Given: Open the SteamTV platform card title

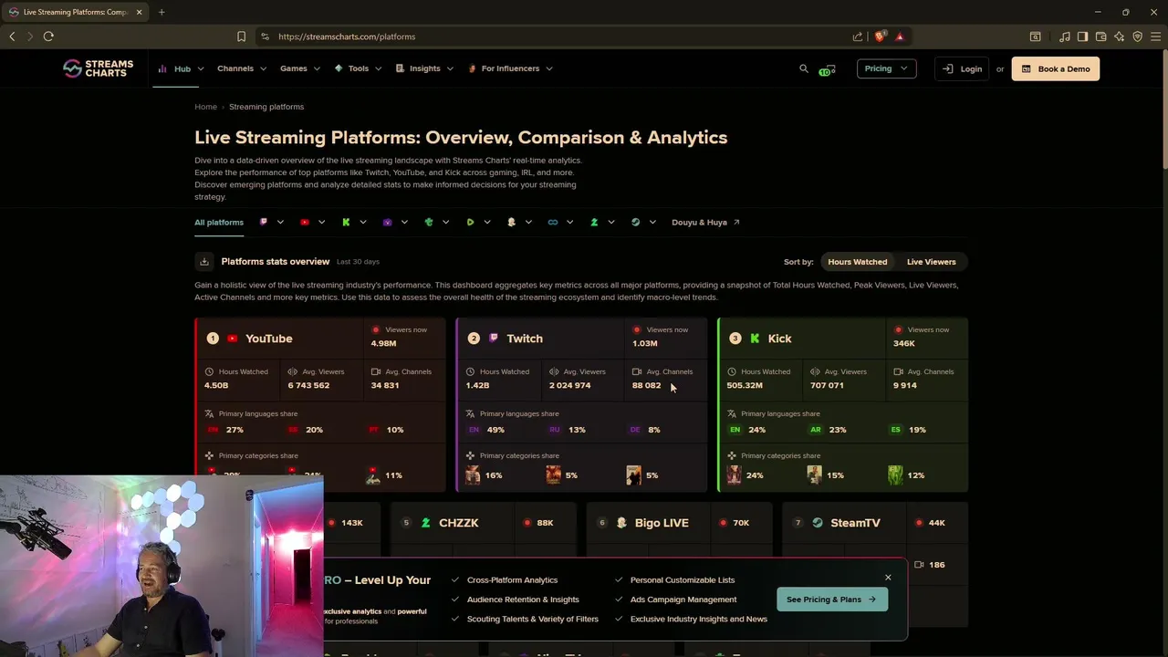Looking at the screenshot, I should click(855, 523).
